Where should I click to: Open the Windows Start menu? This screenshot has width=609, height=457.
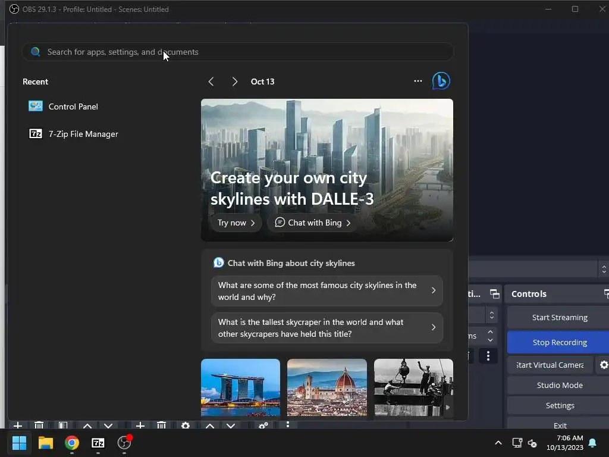[x=19, y=443]
